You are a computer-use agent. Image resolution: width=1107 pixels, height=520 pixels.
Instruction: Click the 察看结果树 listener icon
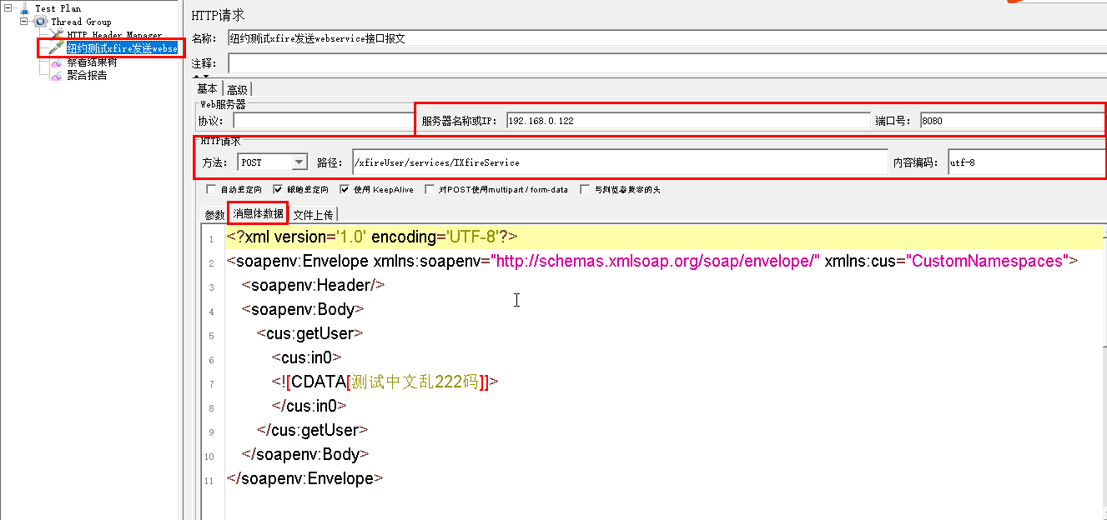[57, 62]
